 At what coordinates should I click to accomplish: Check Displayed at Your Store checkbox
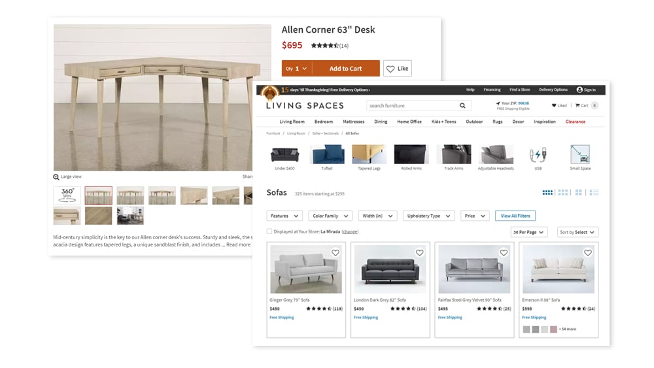(x=269, y=231)
